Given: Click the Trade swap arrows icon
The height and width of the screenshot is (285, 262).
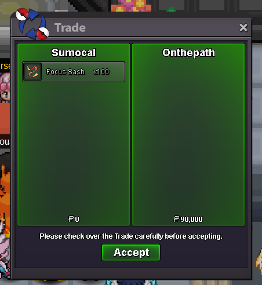Looking at the screenshot, I should [32, 24].
